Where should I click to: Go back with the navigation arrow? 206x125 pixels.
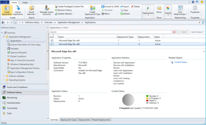[3, 22]
